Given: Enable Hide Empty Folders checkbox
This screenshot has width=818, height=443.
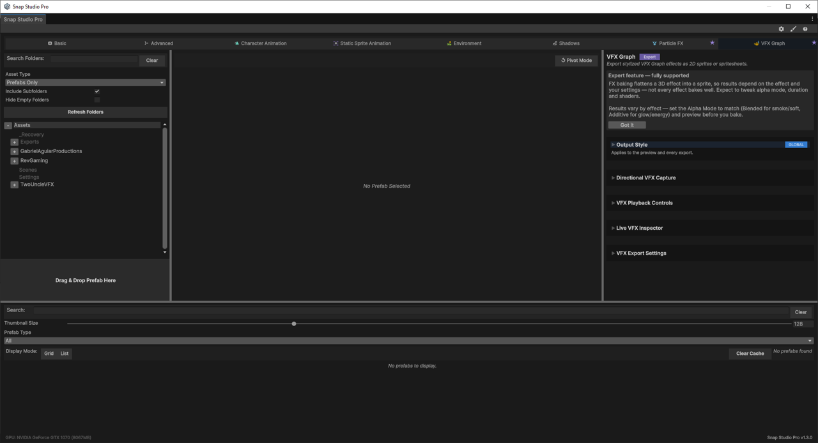Looking at the screenshot, I should 97,100.
